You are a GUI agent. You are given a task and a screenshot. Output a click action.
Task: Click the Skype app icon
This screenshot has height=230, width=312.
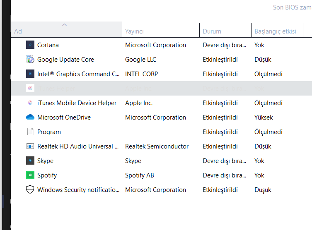[30, 161]
